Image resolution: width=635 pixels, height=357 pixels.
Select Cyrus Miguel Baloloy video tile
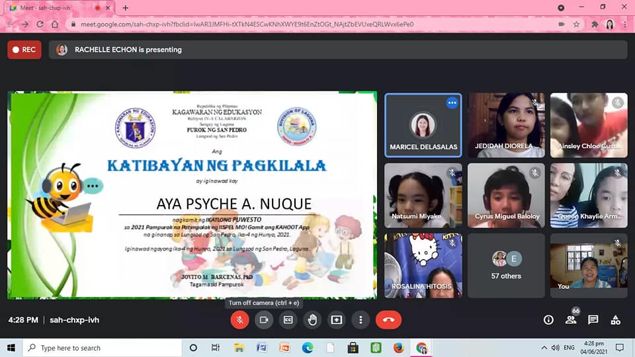pyautogui.click(x=506, y=195)
